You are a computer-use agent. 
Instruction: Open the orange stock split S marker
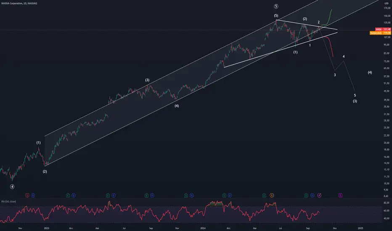click(272, 195)
